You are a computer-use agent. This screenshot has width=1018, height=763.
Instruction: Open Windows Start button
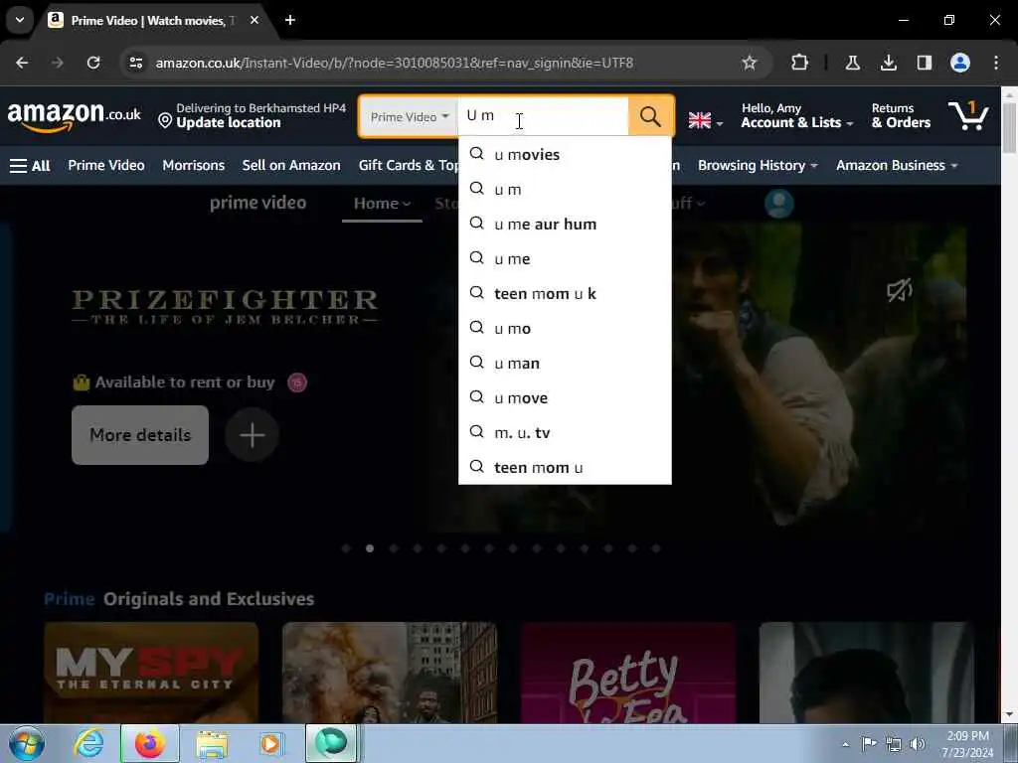[27, 743]
